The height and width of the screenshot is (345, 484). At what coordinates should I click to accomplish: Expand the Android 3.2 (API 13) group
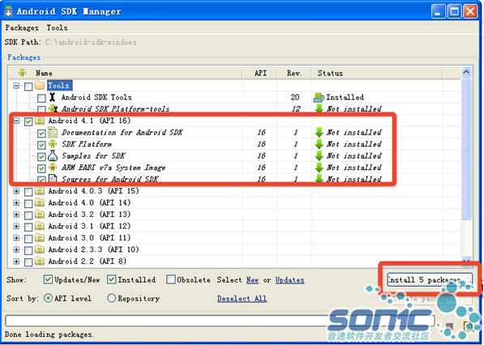16,215
